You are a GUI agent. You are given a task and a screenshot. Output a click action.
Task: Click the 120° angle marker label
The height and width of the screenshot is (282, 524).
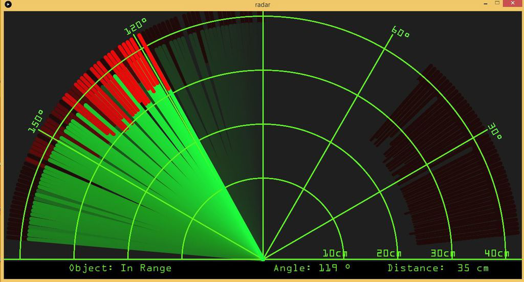(x=136, y=27)
